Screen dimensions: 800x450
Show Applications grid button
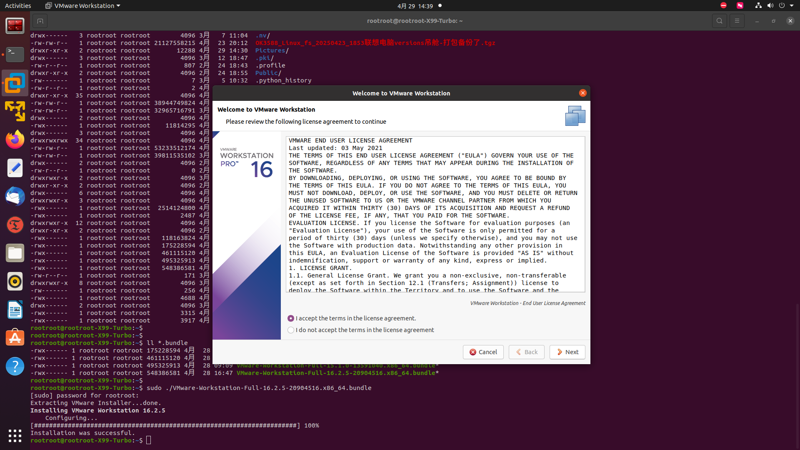(15, 435)
